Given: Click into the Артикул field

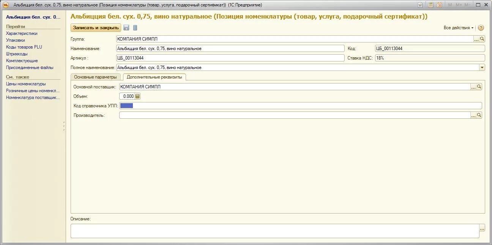Looking at the screenshot, I should pyautogui.click(x=230, y=58).
